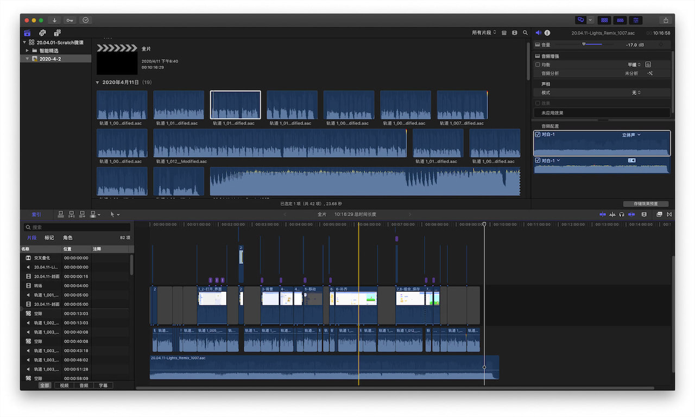695x417 pixels.
Task: Click the 存储效果预置 button
Action: pyautogui.click(x=646, y=204)
